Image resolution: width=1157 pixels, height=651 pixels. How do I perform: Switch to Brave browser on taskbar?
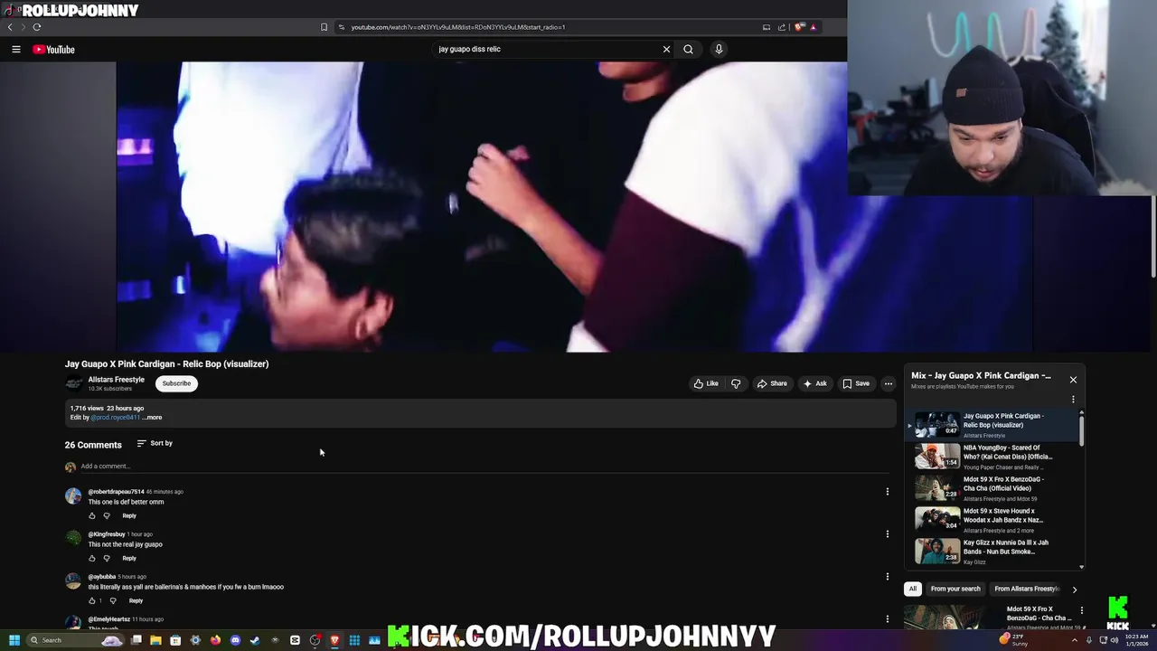coord(334,640)
